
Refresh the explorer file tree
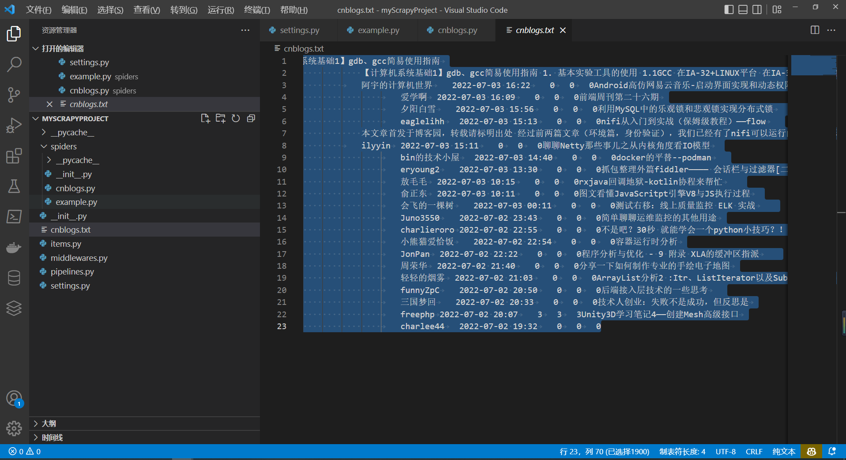tap(236, 119)
